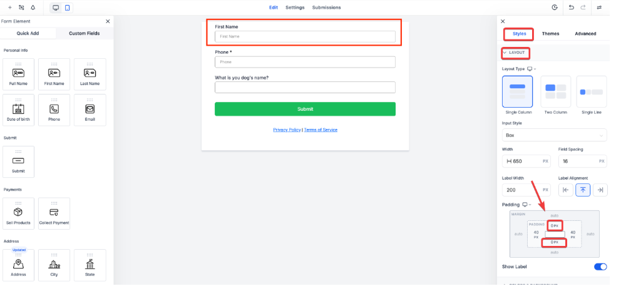Add the Email field element
This screenshot has height=286, width=621.
90,110
